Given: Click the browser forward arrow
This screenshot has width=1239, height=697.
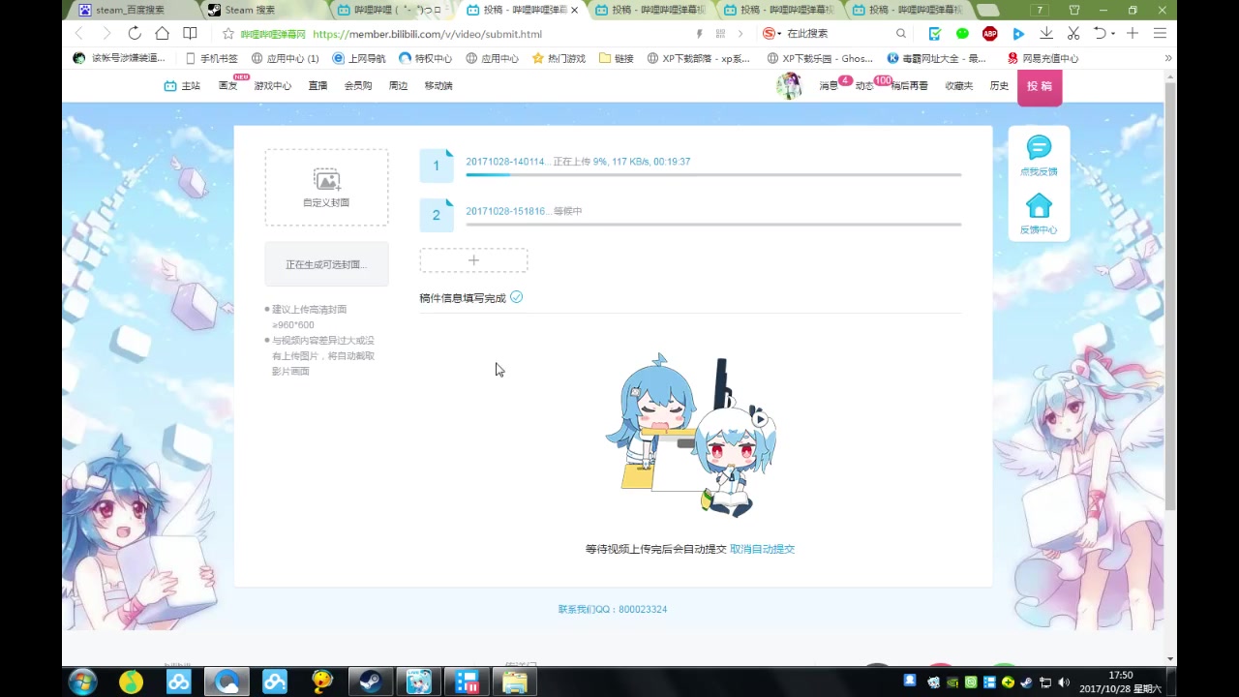Looking at the screenshot, I should [x=106, y=34].
